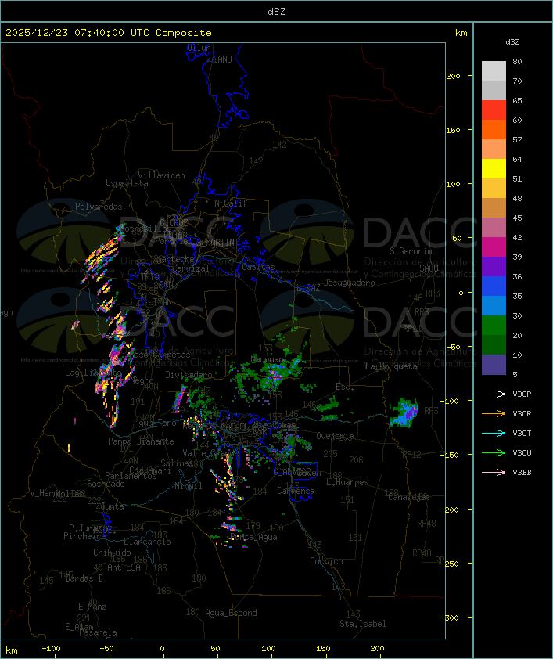The image size is (553, 659).
Task: Click the blue 36 dBZ swatch
Action: pyautogui.click(x=494, y=286)
